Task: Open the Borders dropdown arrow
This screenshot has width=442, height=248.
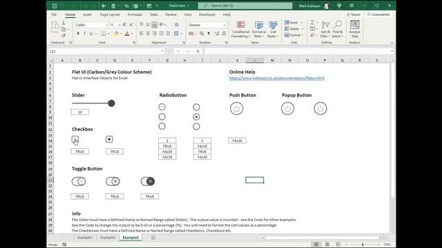Action: pos(108,34)
